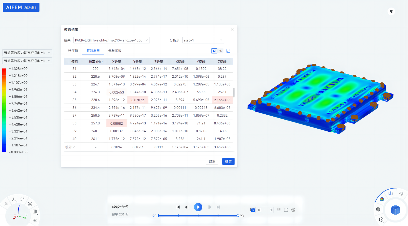Viewport: 408px width, 226px height.
Task: Click frequency cell 261.1
Action: (96, 139)
